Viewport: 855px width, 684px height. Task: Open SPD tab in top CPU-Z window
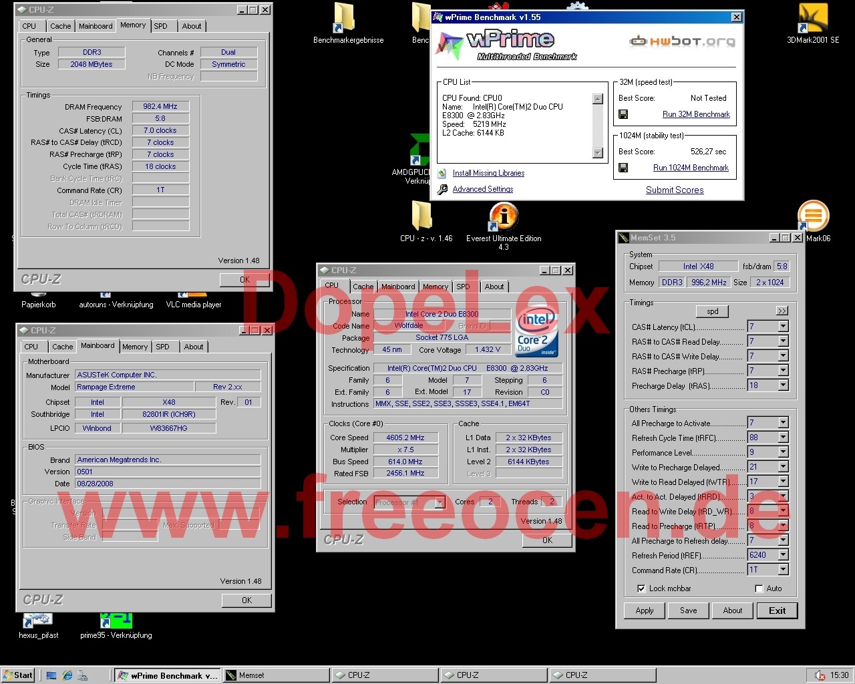pyautogui.click(x=160, y=26)
